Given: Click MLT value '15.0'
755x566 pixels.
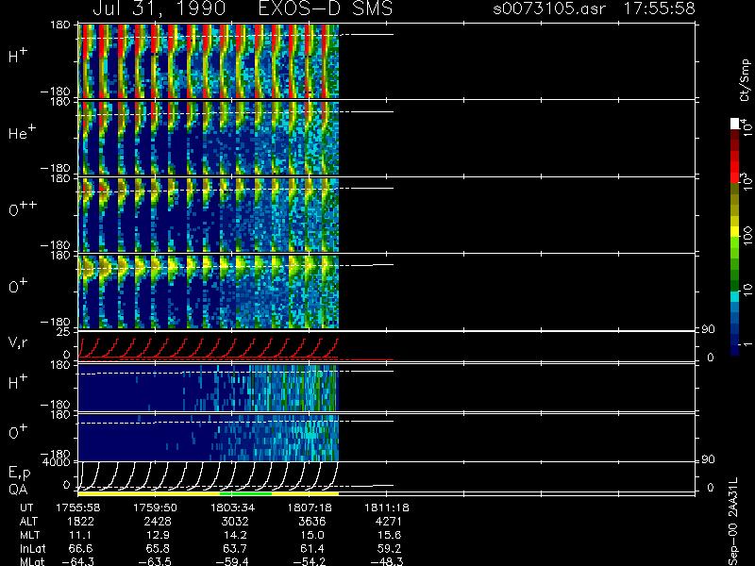Looking at the screenshot, I should (x=312, y=535).
